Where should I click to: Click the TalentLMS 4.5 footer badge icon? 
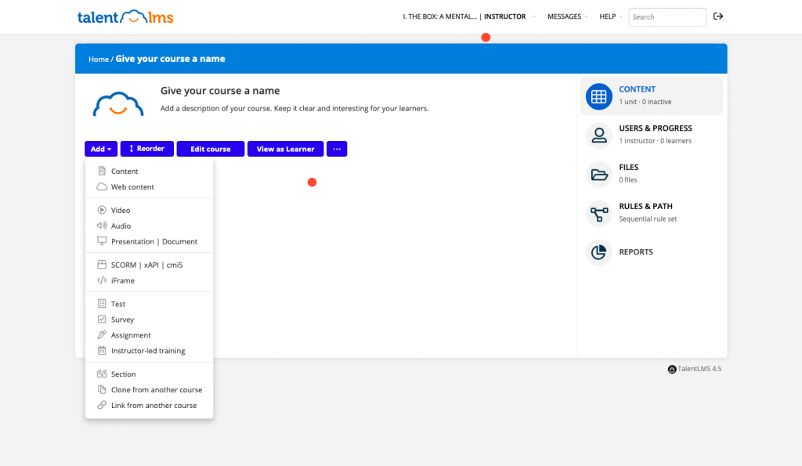click(672, 370)
